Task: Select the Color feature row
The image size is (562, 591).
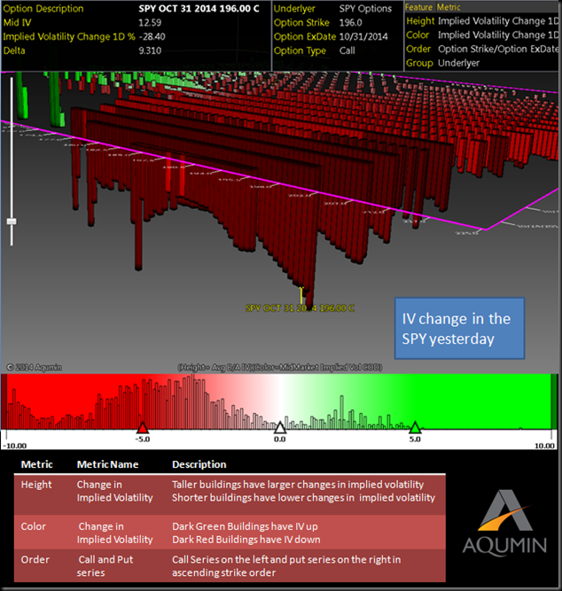Action: click(x=481, y=35)
